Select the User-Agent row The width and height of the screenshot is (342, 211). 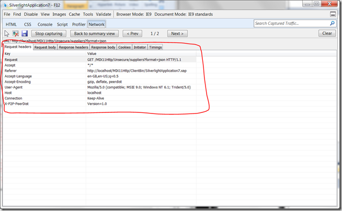click(x=100, y=87)
